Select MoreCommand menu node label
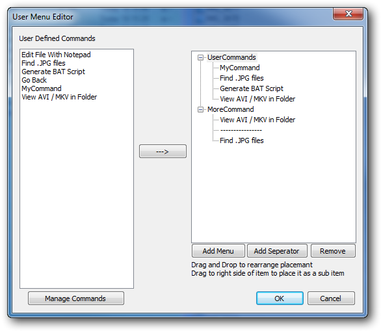This screenshot has height=331, width=381. point(230,110)
